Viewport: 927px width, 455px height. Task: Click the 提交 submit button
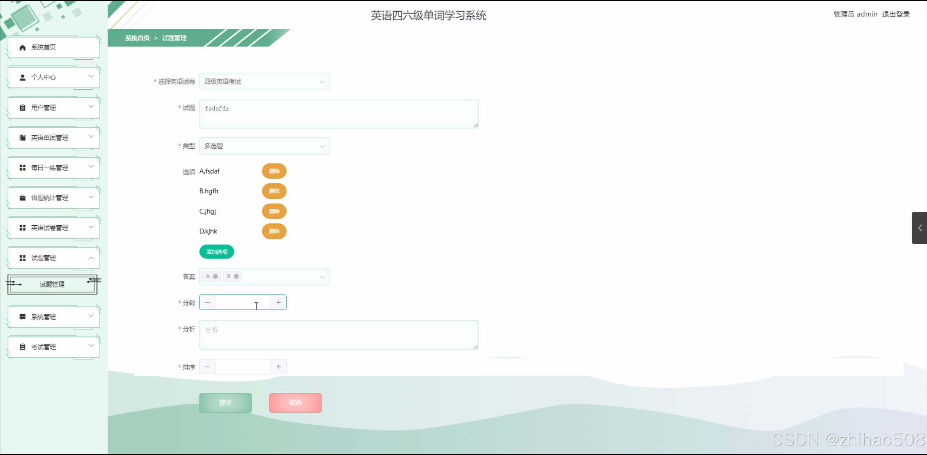coord(225,403)
